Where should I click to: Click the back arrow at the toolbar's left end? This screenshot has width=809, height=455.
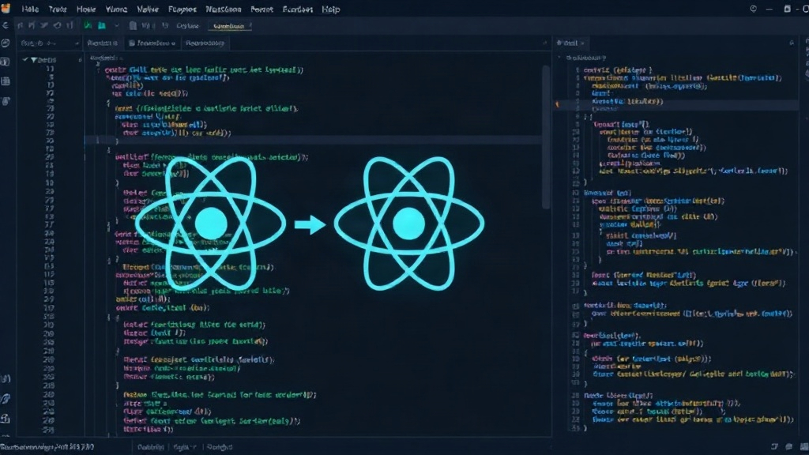[x=6, y=25]
